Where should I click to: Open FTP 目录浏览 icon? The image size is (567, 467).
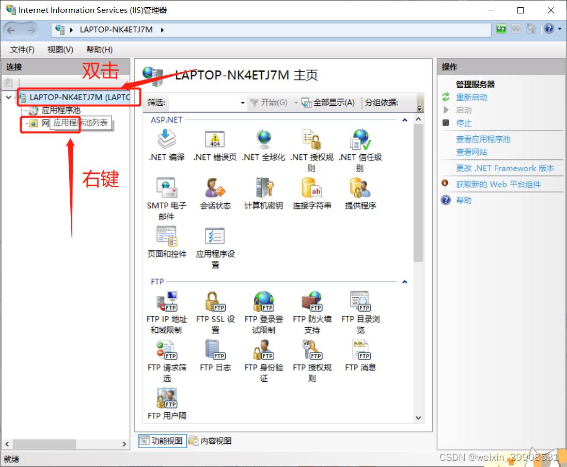[x=360, y=301]
